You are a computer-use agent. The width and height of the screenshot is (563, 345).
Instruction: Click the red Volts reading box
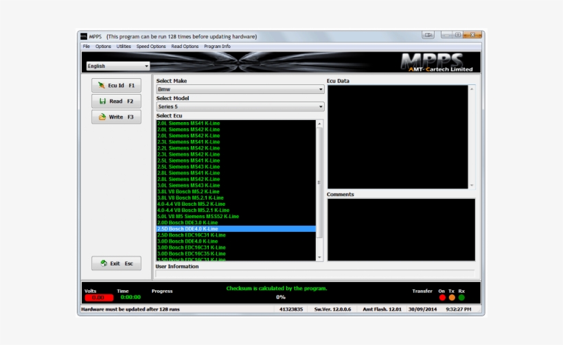coord(98,298)
